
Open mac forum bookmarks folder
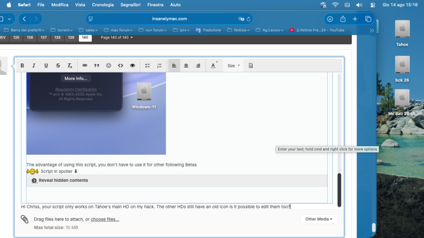tap(118, 30)
